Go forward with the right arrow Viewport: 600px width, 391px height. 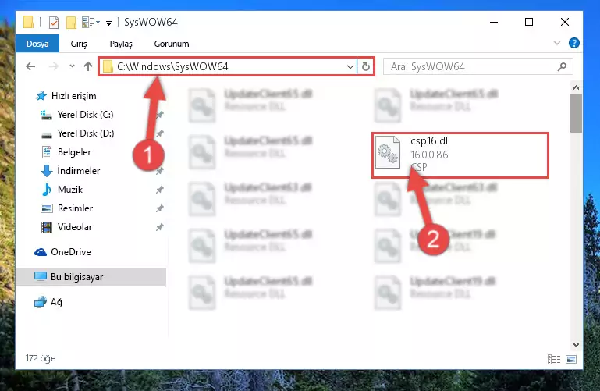[54, 66]
